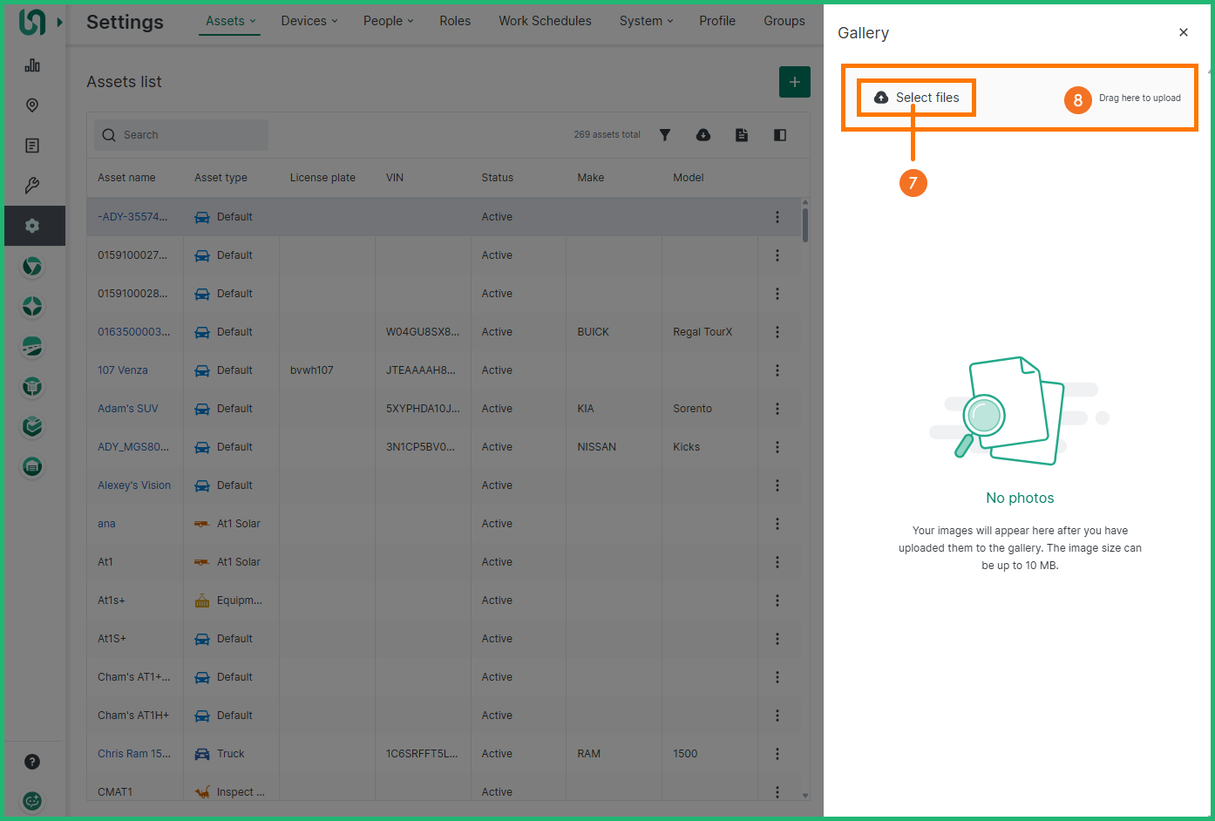This screenshot has width=1215, height=821.
Task: Click the cloud download icon in assets toolbar
Action: point(703,135)
